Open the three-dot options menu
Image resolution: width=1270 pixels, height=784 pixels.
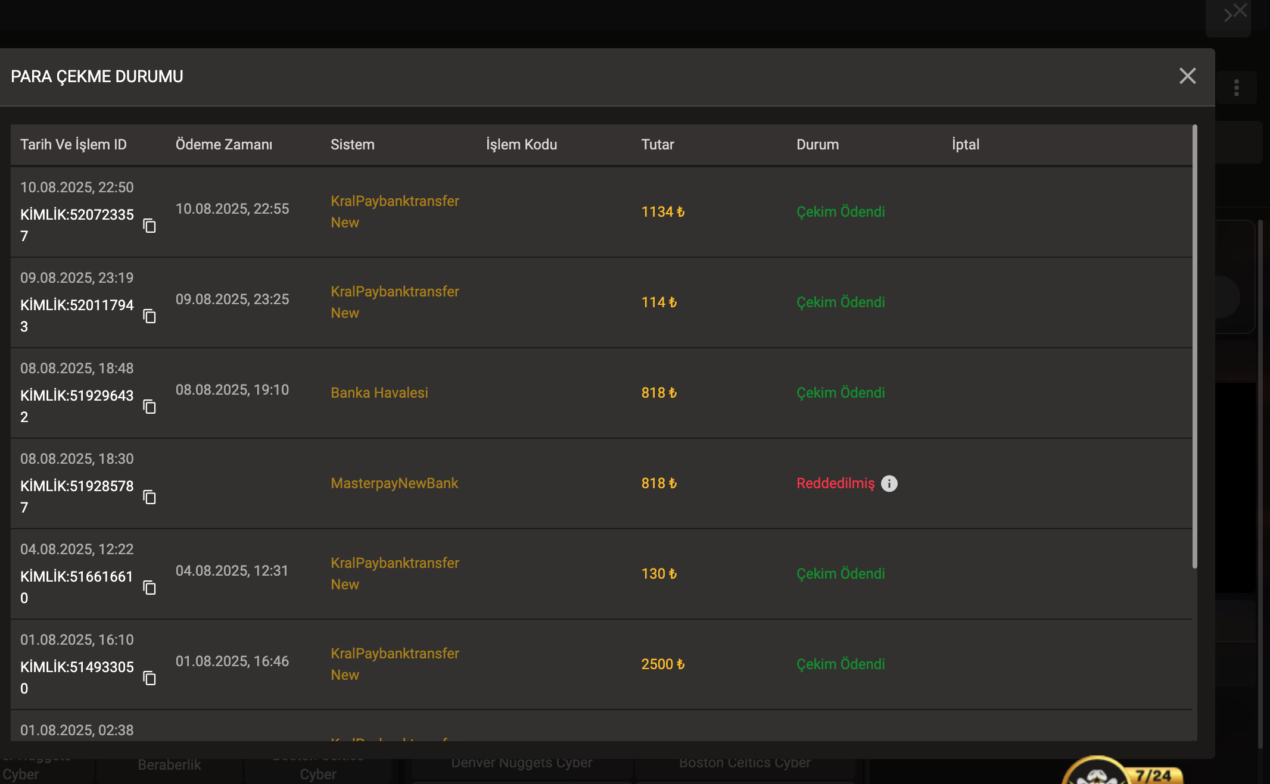1237,88
